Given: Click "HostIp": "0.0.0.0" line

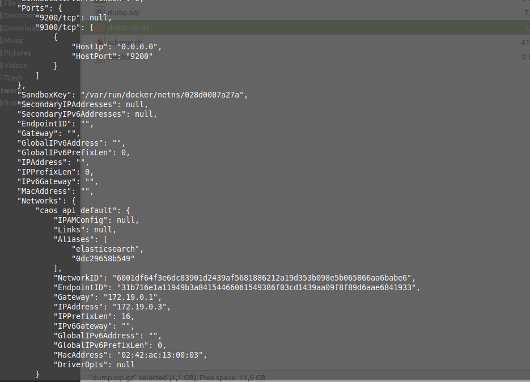Looking at the screenshot, I should click(x=117, y=46).
